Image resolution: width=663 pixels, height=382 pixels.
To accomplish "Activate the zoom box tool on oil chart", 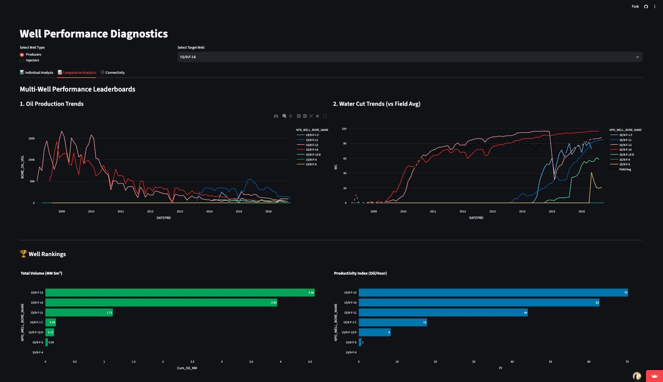I will [284, 116].
